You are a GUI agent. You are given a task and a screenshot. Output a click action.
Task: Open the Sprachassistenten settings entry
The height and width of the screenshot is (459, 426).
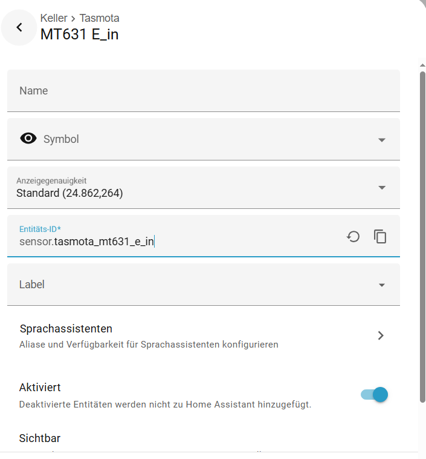(x=66, y=329)
